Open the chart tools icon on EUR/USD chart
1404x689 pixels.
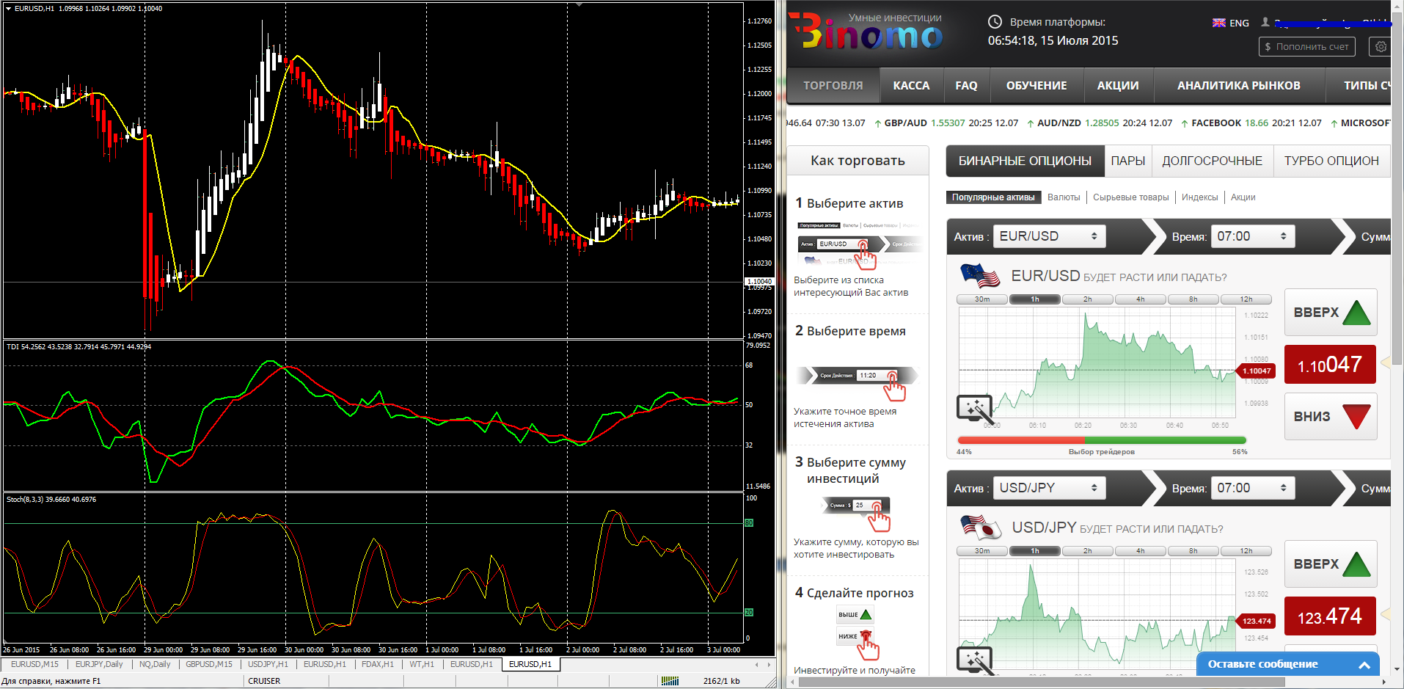[x=975, y=408]
